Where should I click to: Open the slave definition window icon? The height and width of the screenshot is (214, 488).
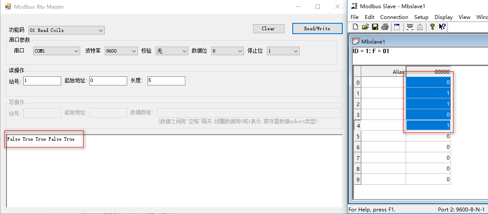pyautogui.click(x=397, y=27)
